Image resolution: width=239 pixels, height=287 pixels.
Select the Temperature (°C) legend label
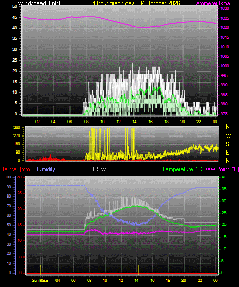pos(182,169)
